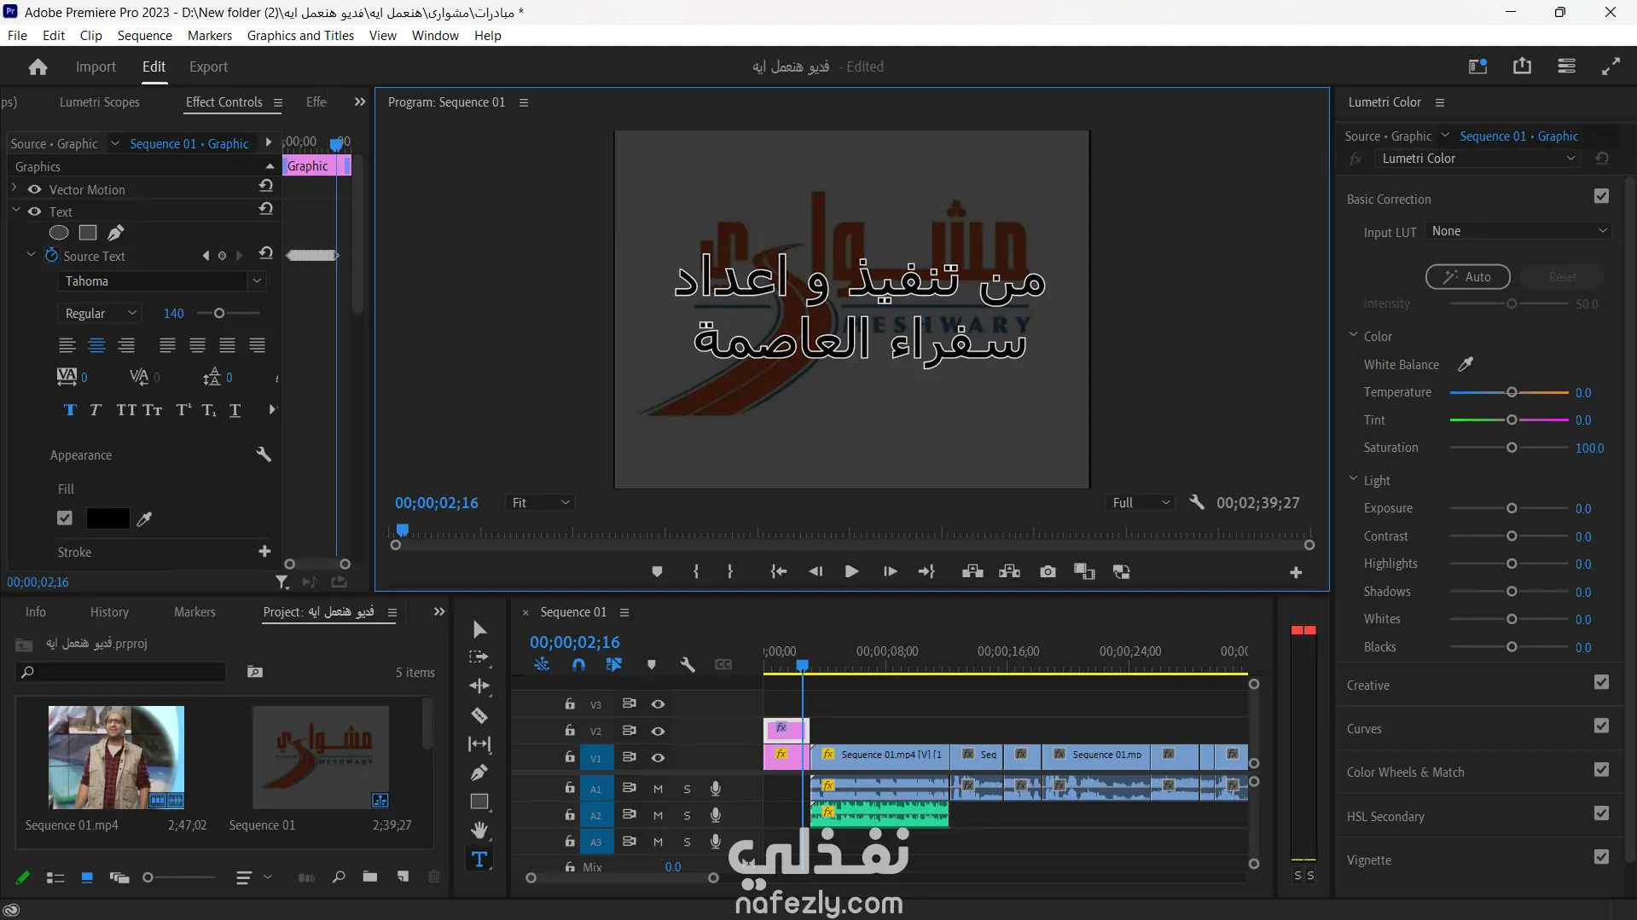The image size is (1637, 920).
Task: Collapse the Light section
Action: point(1353,480)
